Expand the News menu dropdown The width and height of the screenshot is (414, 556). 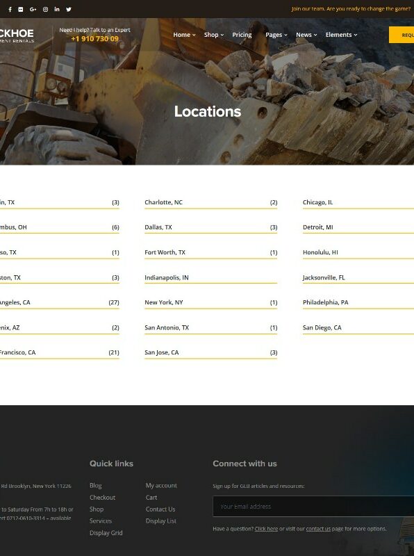306,35
